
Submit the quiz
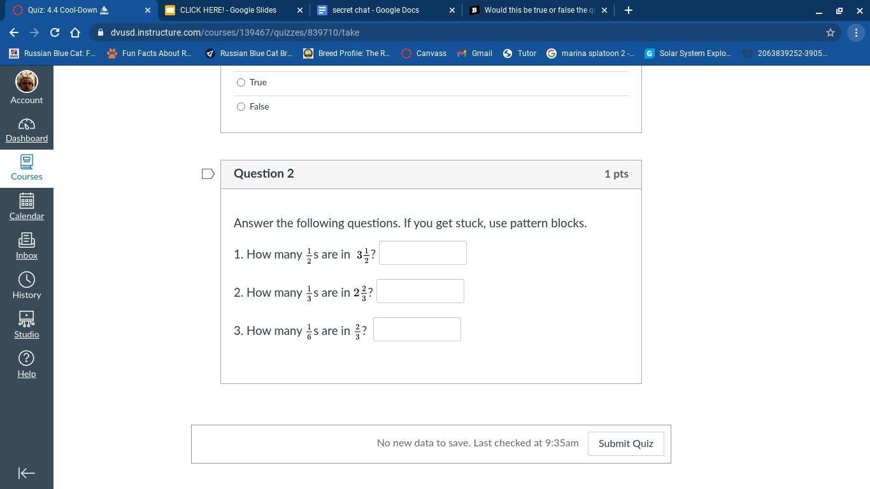pyautogui.click(x=625, y=444)
